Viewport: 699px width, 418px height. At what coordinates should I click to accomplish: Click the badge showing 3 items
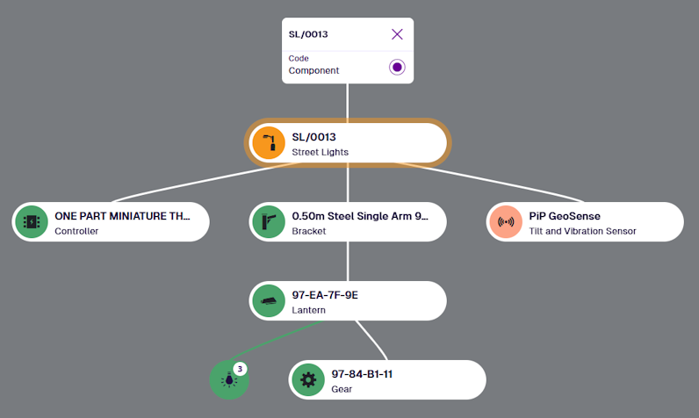(x=239, y=368)
